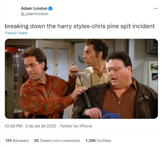View the 1.366 Curtidas list
The image size is (162, 147).
pyautogui.click(x=98, y=140)
